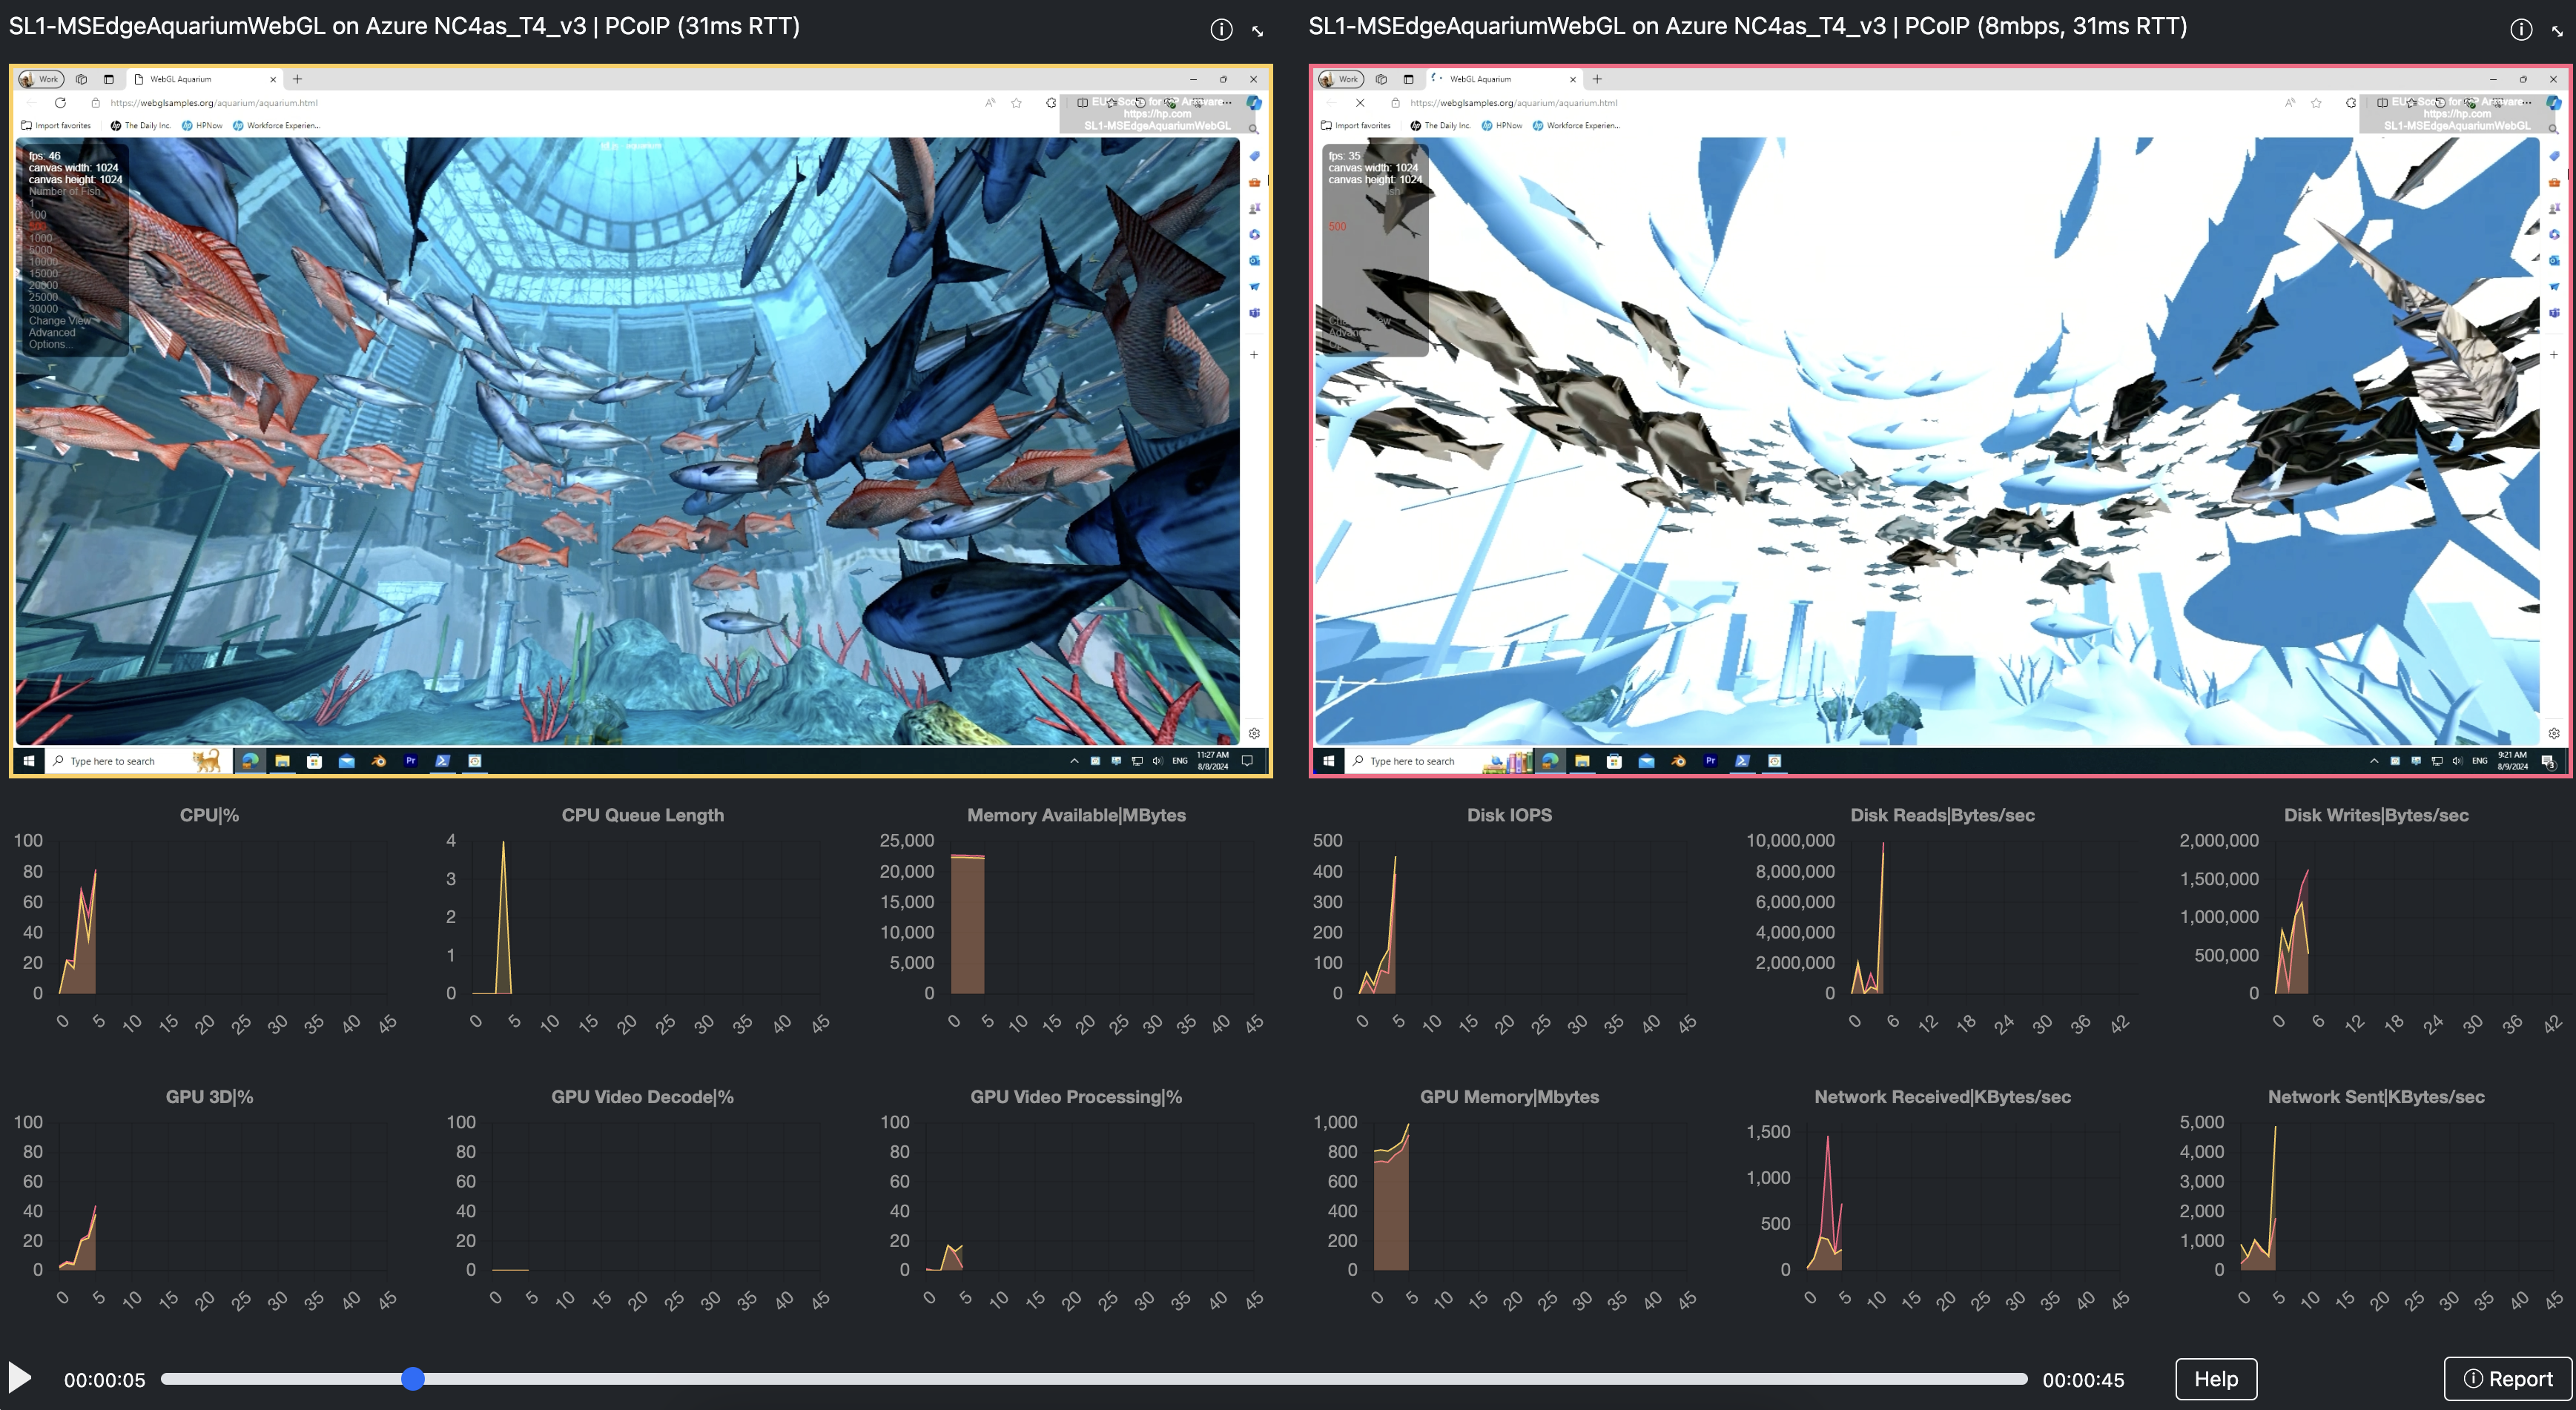
Task: Click the Edge sidebar plus icon in the left video
Action: pyautogui.click(x=1254, y=355)
